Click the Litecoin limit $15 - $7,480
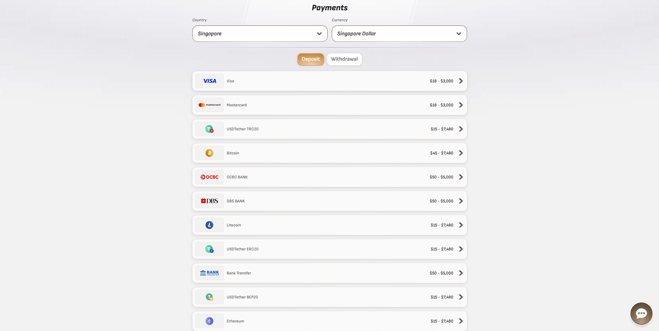This screenshot has width=659, height=331. (x=442, y=225)
